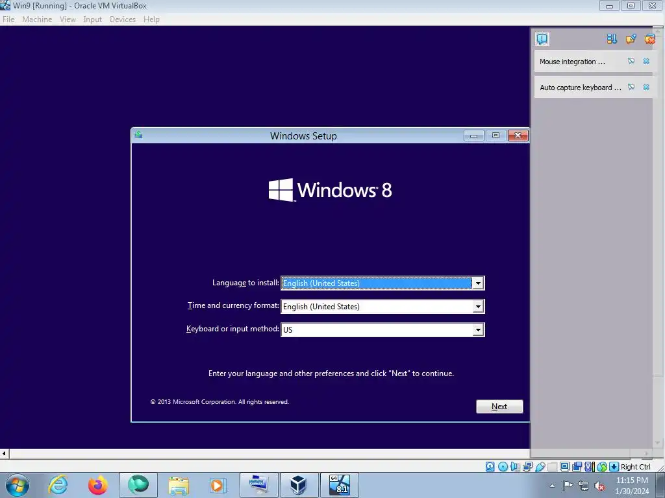
Task: Open the Devices menu
Action: click(x=123, y=19)
